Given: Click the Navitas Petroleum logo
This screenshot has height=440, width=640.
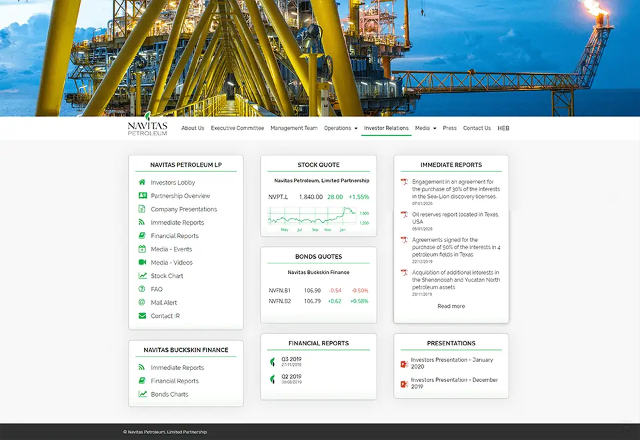Looking at the screenshot, I should [x=147, y=124].
